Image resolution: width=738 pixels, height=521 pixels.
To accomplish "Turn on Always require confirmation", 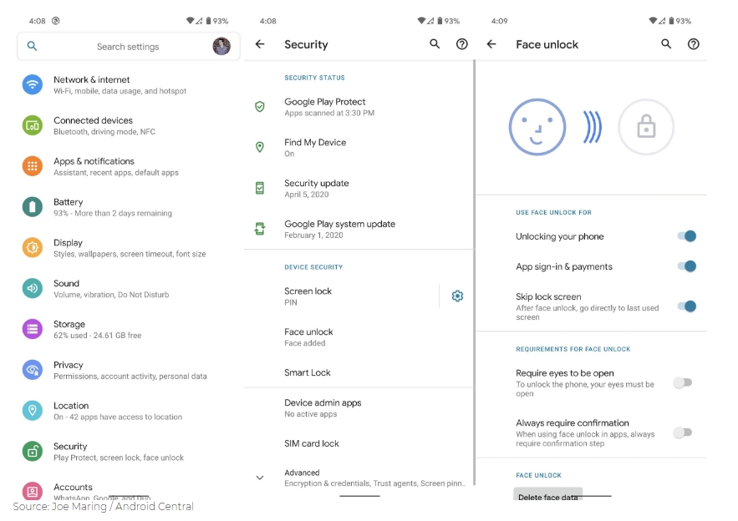I will click(683, 432).
